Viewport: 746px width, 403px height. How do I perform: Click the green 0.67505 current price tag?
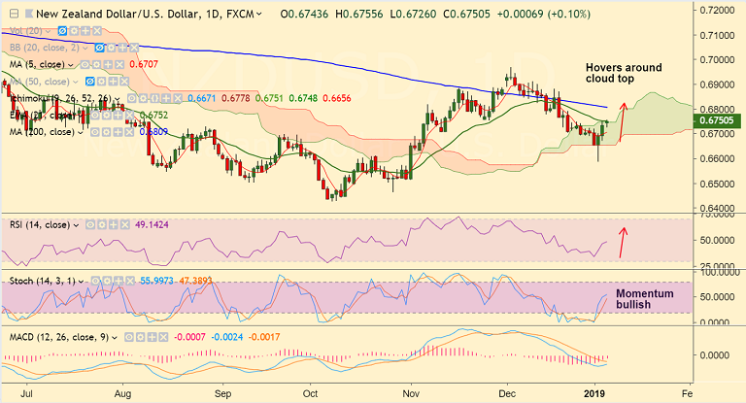coord(717,120)
